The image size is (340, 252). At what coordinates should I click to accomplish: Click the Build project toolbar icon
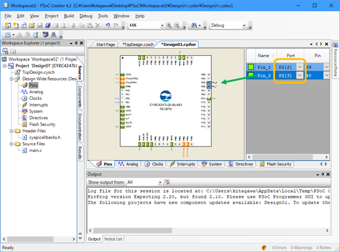8,35
